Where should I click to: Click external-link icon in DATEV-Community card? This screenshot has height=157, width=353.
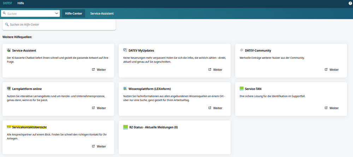pyautogui.click(x=326, y=70)
